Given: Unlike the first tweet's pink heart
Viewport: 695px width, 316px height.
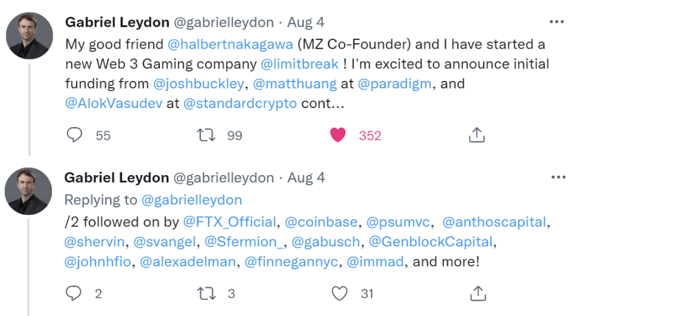Looking at the screenshot, I should (x=339, y=135).
